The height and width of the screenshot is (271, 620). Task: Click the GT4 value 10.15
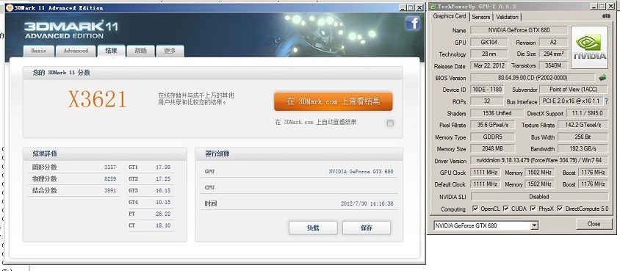pos(163,202)
